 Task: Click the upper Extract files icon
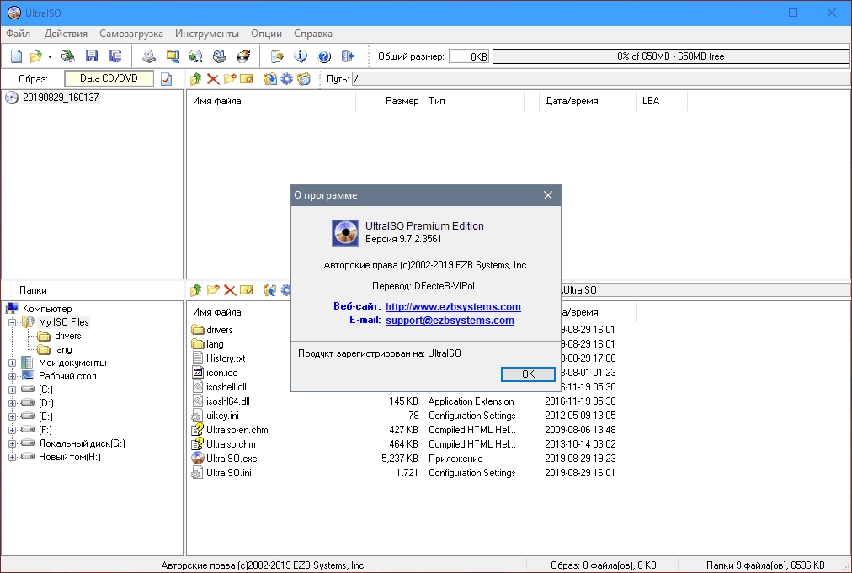(x=270, y=79)
